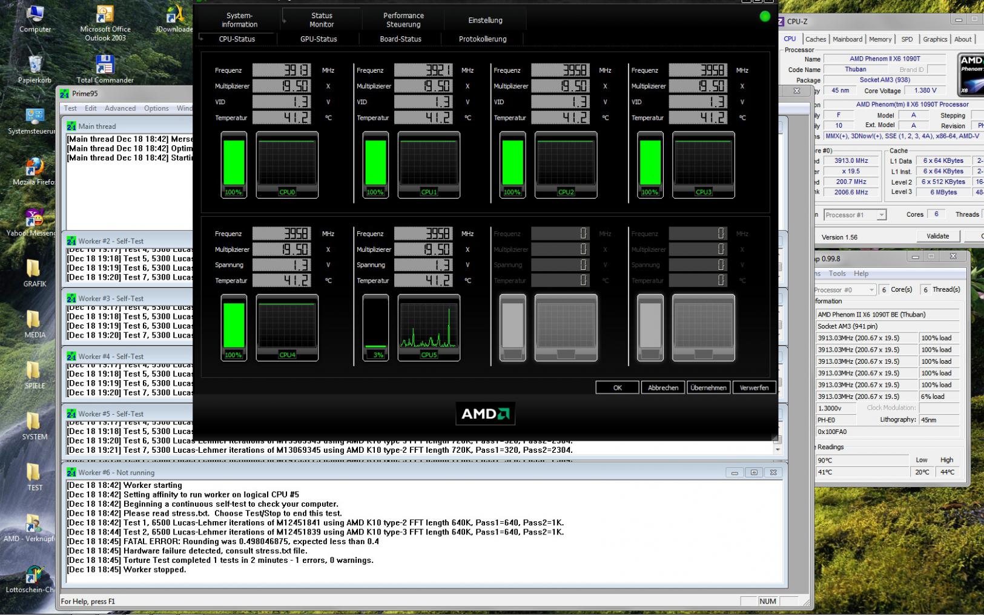Select the SPIELE folder icon
The width and height of the screenshot is (984, 615).
click(35, 375)
